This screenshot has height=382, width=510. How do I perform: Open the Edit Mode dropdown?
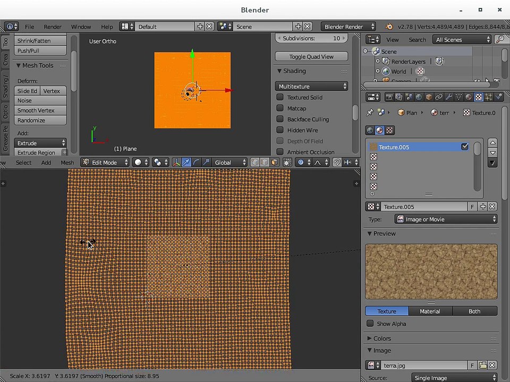[x=105, y=162]
